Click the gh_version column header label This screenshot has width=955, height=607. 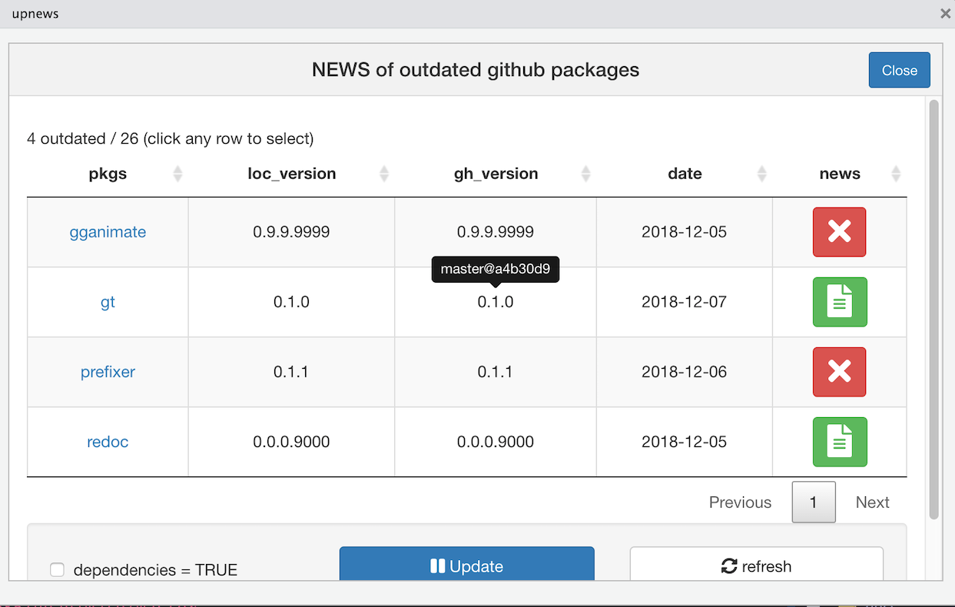496,174
